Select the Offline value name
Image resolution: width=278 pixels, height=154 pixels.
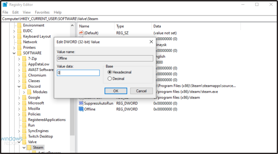[x=90, y=109]
